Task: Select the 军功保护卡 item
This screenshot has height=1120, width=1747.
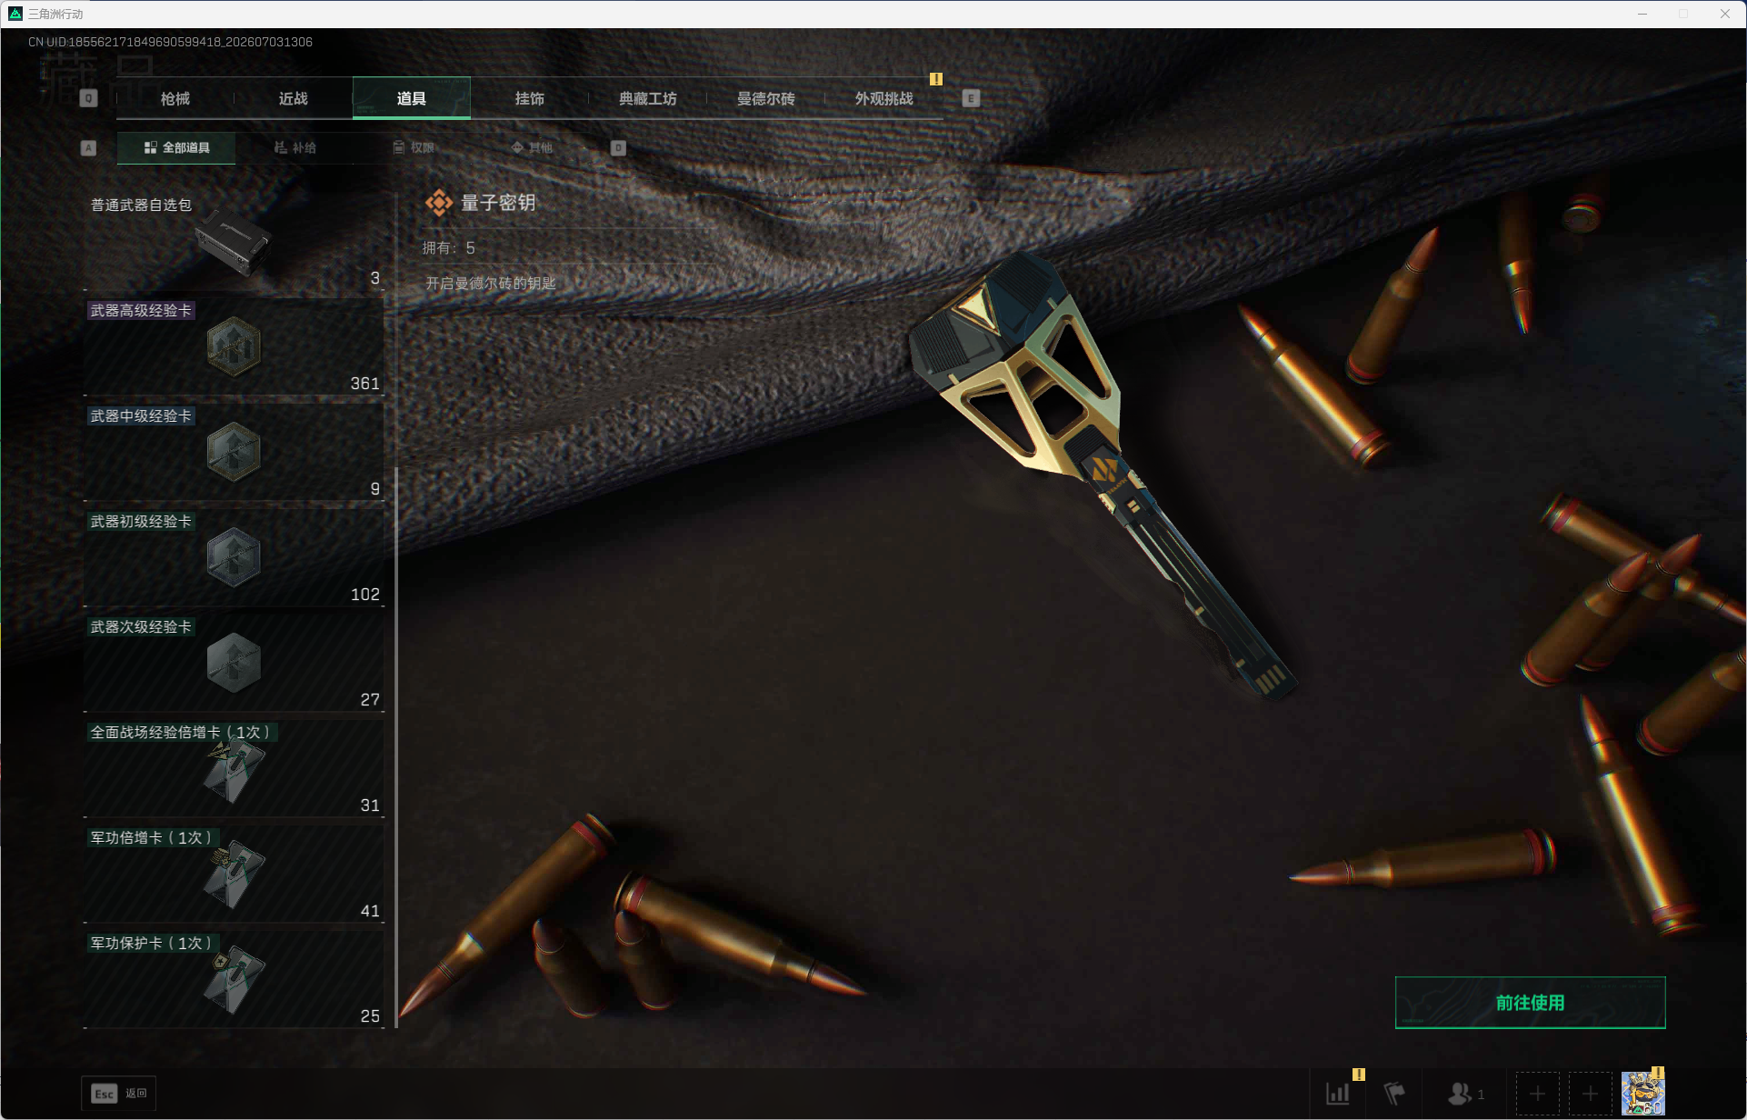Action: click(x=234, y=980)
